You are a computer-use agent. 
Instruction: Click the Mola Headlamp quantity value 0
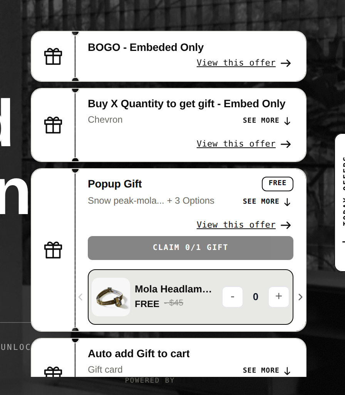click(x=256, y=297)
